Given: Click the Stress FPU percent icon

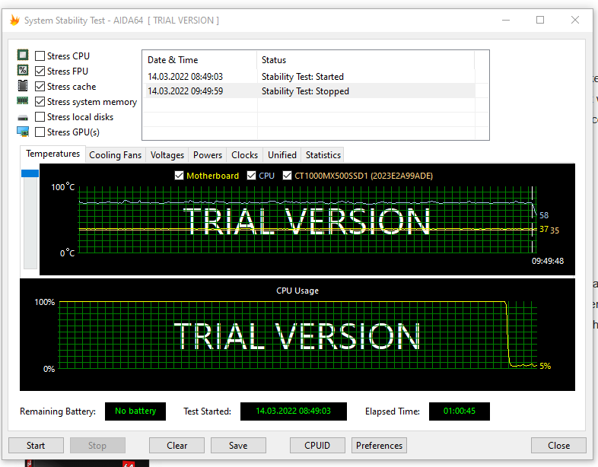Looking at the screenshot, I should click(23, 70).
